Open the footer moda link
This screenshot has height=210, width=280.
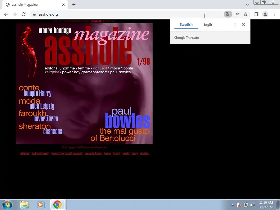pos(126,153)
